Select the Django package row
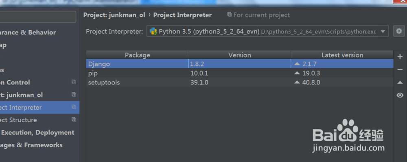Viewport: 407px width, 162px height. pyautogui.click(x=240, y=64)
